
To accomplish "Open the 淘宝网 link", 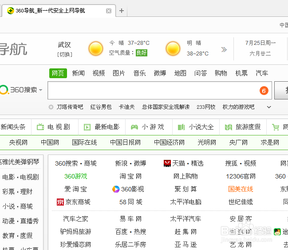I will coord(130,176).
